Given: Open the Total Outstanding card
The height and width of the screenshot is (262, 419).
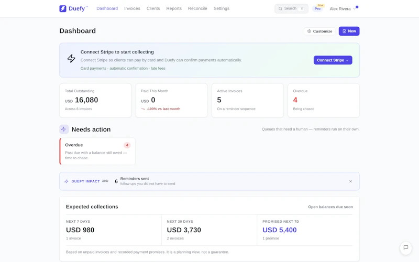Looking at the screenshot, I should pyautogui.click(x=95, y=100).
